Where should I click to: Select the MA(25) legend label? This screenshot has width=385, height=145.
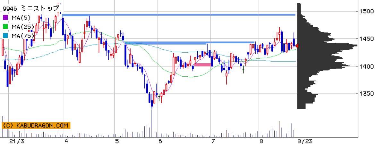[22, 27]
